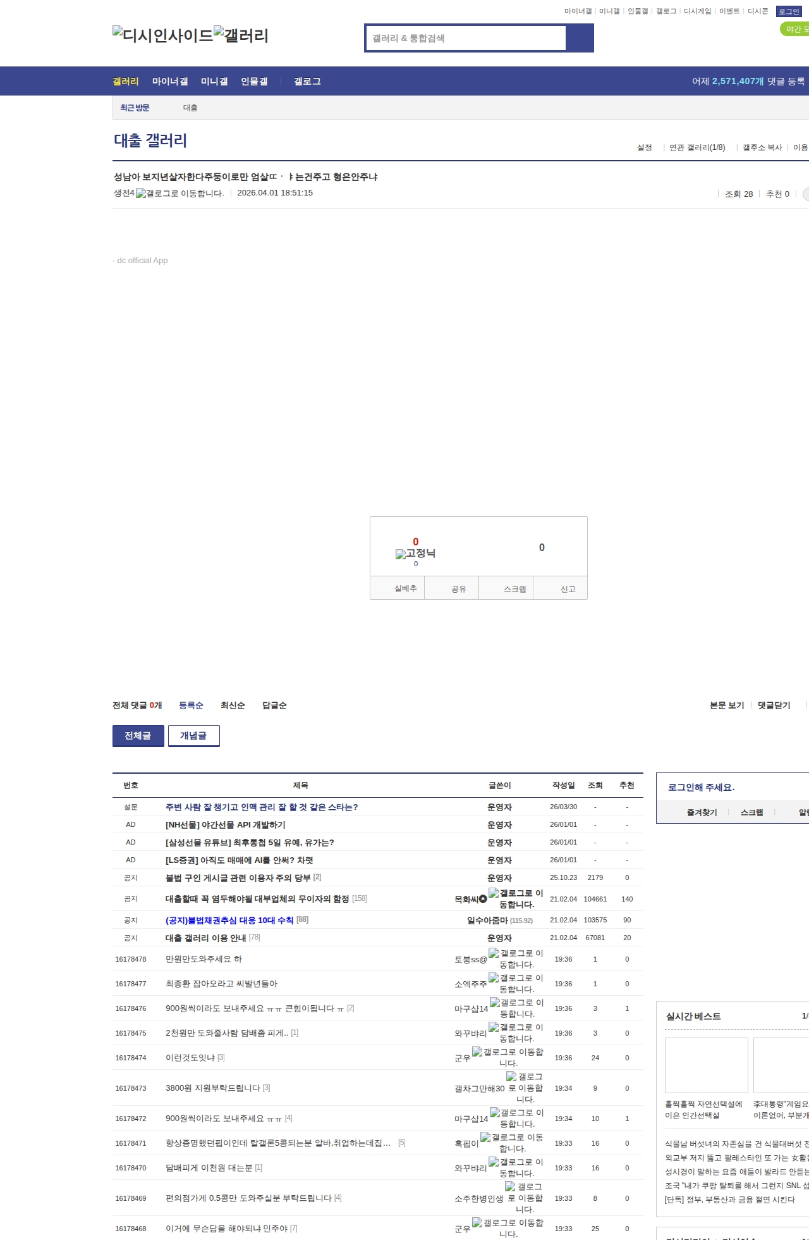The image size is (809, 1240).
Task: Open post 담배피게 이천원 대는분
Action: pos(209,1167)
